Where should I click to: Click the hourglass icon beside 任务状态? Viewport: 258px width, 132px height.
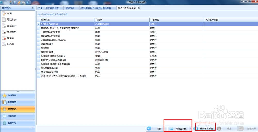click(x=4, y=109)
